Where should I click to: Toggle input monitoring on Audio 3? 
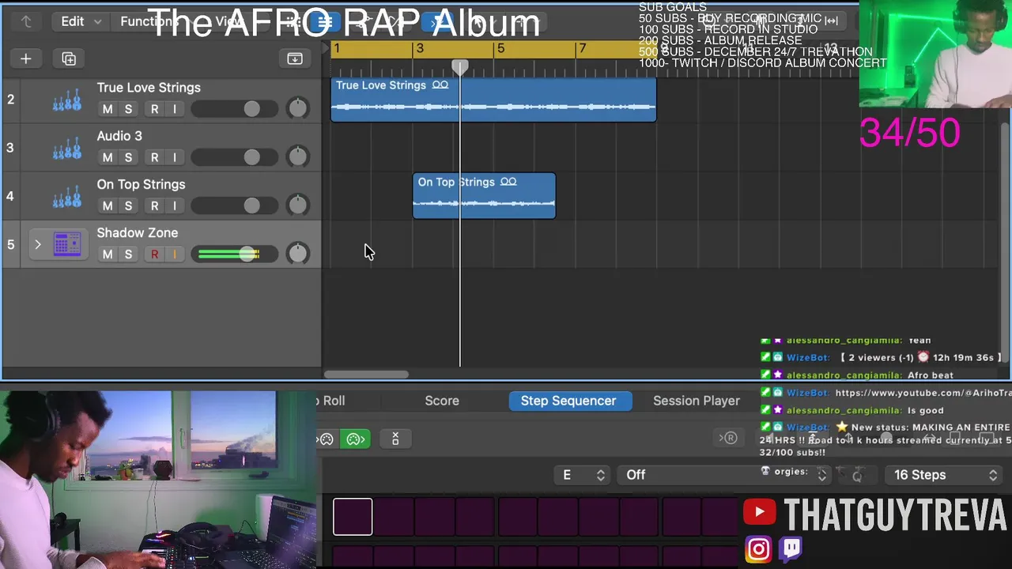coord(175,157)
